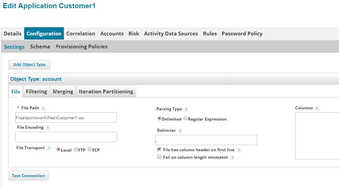
Task: Click the help icon next to Delimiter
Action: pyautogui.click(x=180, y=131)
